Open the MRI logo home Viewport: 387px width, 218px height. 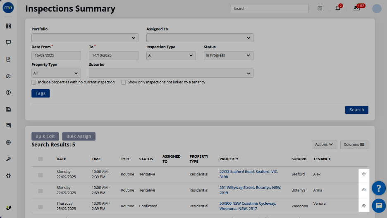pyautogui.click(x=8, y=7)
